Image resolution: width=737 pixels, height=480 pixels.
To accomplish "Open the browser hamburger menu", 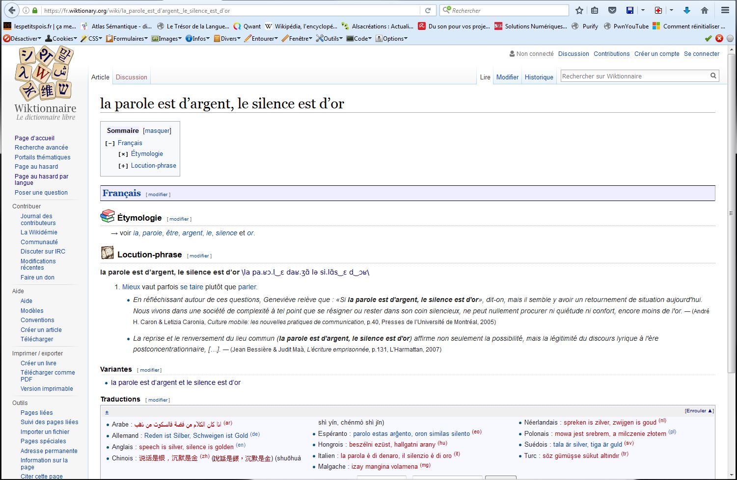I will click(725, 10).
